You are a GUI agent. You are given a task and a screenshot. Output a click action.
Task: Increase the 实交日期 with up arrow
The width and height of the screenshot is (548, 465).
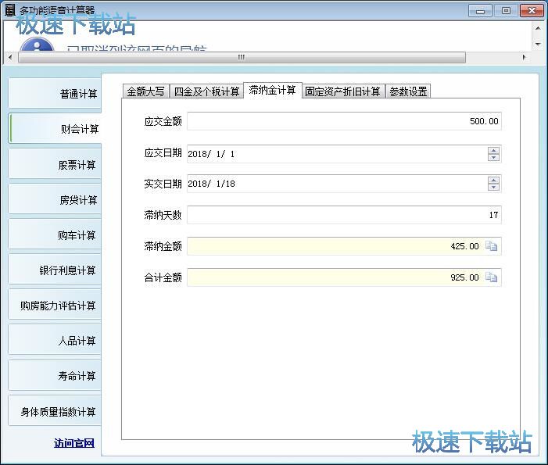click(493, 180)
